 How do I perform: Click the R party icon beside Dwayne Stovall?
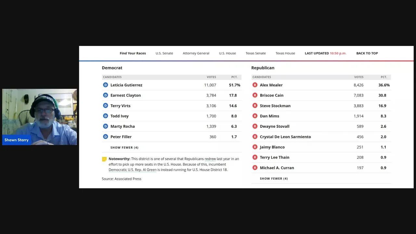[255, 126]
